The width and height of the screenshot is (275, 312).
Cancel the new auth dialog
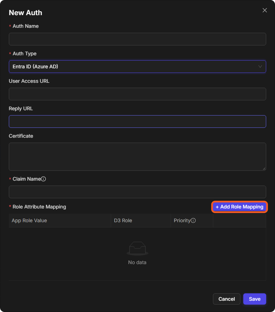pyautogui.click(x=227, y=299)
